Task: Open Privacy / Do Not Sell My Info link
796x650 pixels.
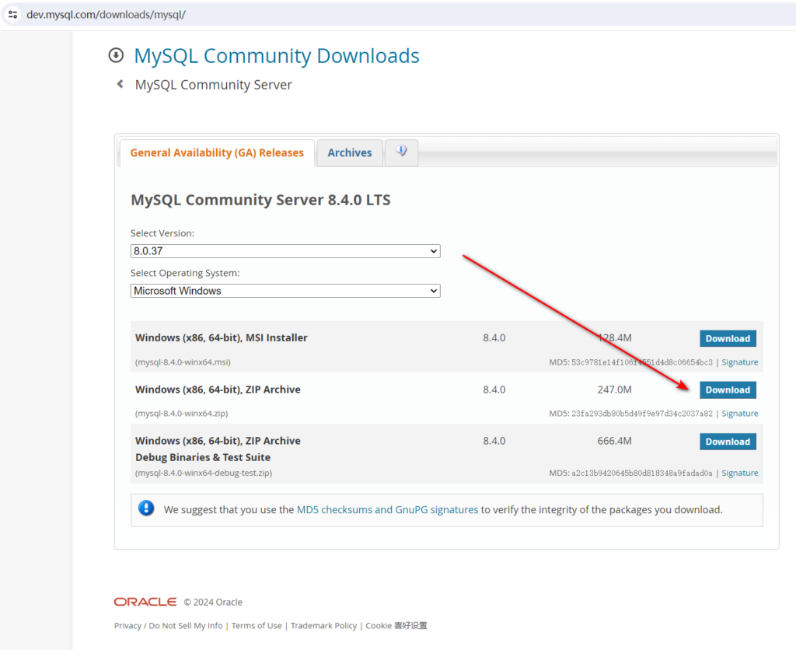Action: (169, 626)
